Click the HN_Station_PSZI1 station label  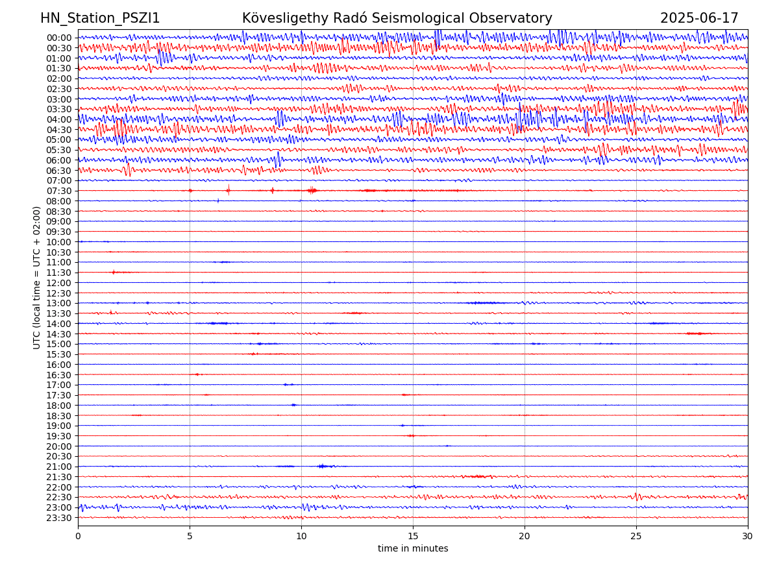(100, 19)
